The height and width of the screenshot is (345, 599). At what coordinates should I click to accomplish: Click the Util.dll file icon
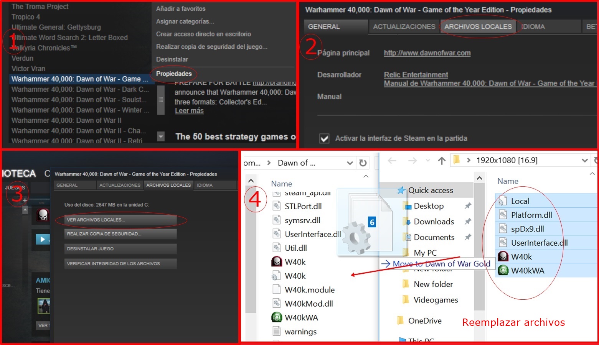276,248
